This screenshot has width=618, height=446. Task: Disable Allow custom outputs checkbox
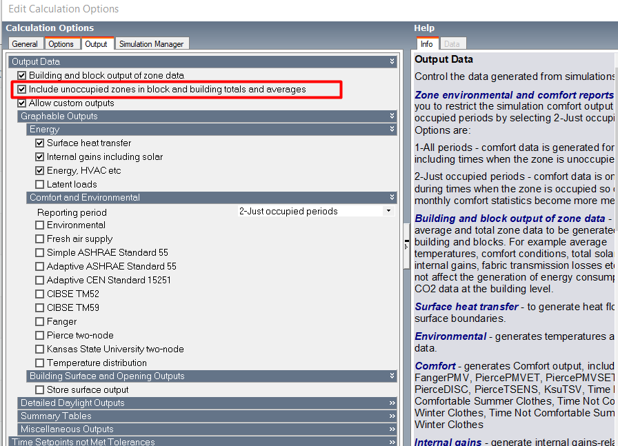(21, 103)
